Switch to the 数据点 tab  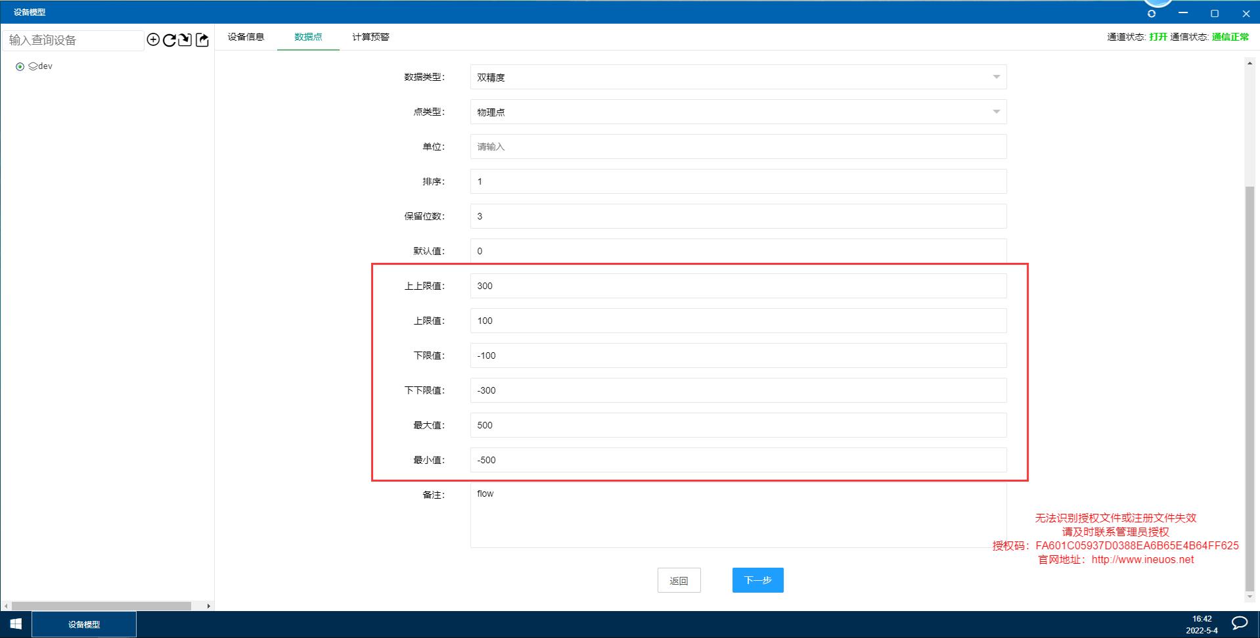tap(308, 37)
